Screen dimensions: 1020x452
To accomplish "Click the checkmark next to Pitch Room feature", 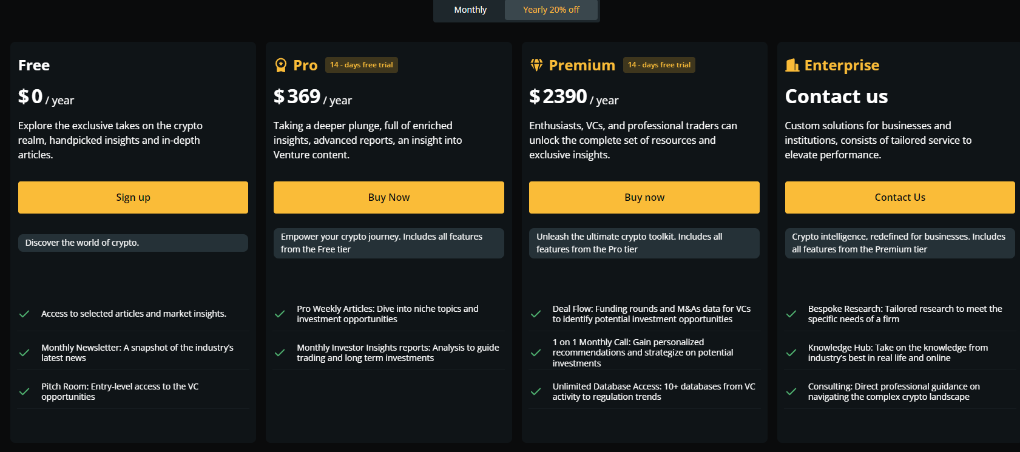I will [24, 391].
